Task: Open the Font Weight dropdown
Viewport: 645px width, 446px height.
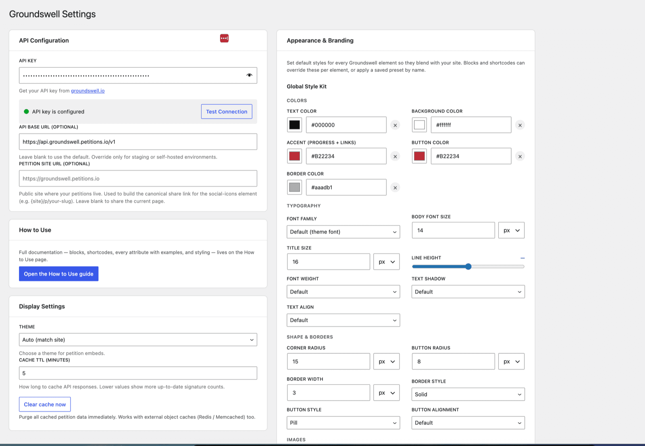Action: pos(343,292)
